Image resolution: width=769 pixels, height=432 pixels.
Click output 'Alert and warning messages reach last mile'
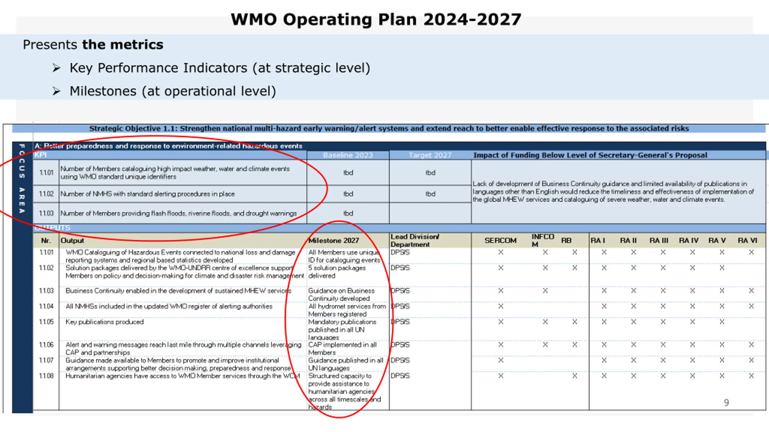coord(183,349)
